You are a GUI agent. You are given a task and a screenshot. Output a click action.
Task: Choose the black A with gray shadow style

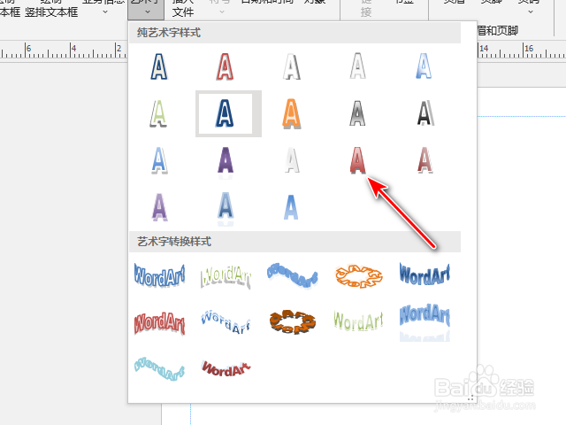(x=425, y=113)
